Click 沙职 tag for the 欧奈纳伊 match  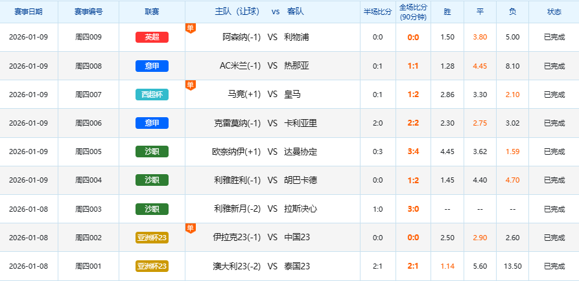(x=152, y=152)
